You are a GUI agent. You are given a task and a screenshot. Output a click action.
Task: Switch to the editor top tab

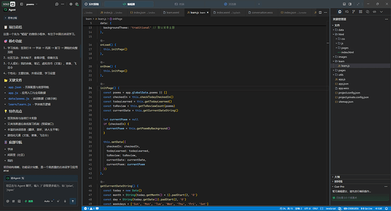point(129,4)
